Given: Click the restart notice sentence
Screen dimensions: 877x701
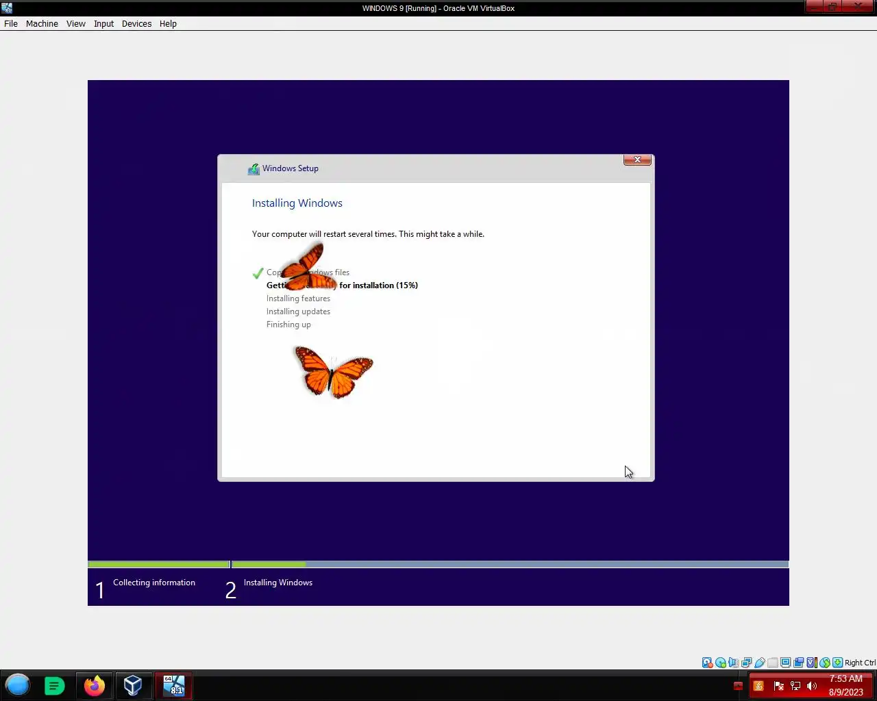Looking at the screenshot, I should (368, 234).
